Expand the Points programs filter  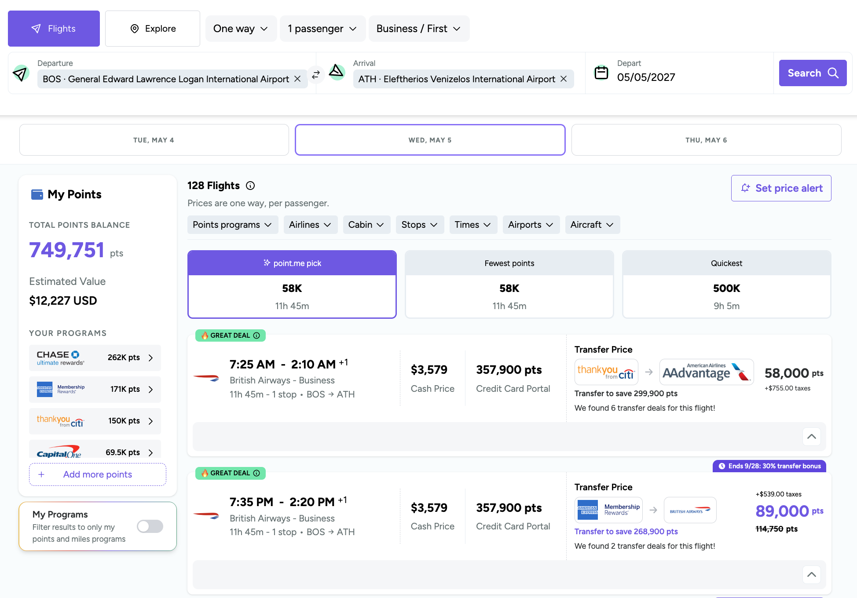pos(233,225)
